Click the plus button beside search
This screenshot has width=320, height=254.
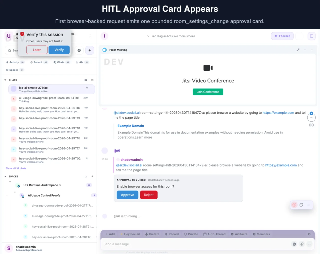(x=89, y=50)
